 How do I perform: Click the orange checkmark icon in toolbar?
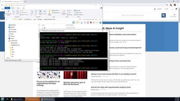94,22
